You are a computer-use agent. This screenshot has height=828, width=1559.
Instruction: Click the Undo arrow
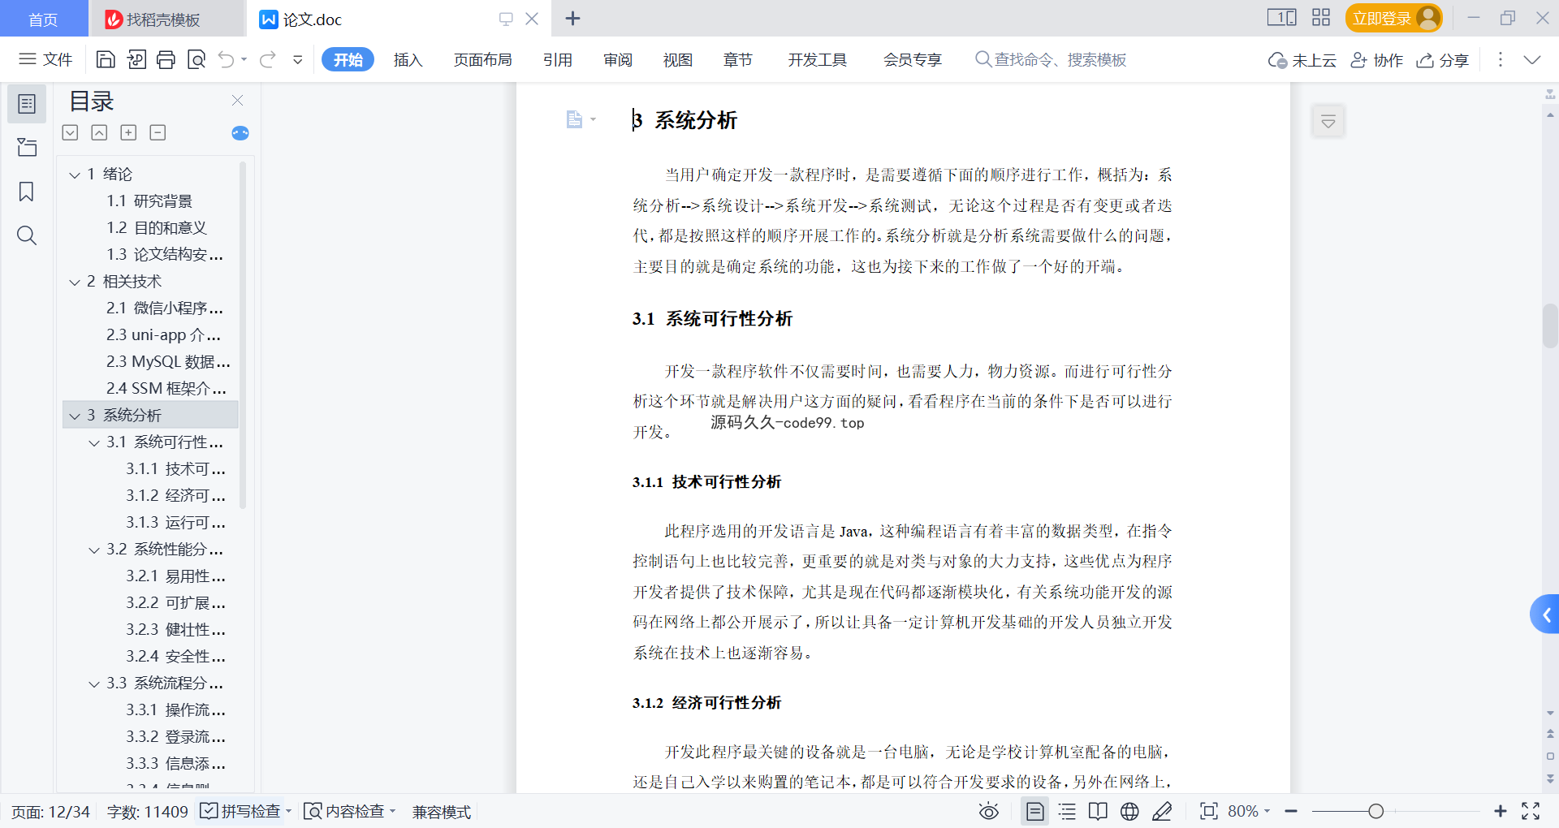tap(227, 59)
